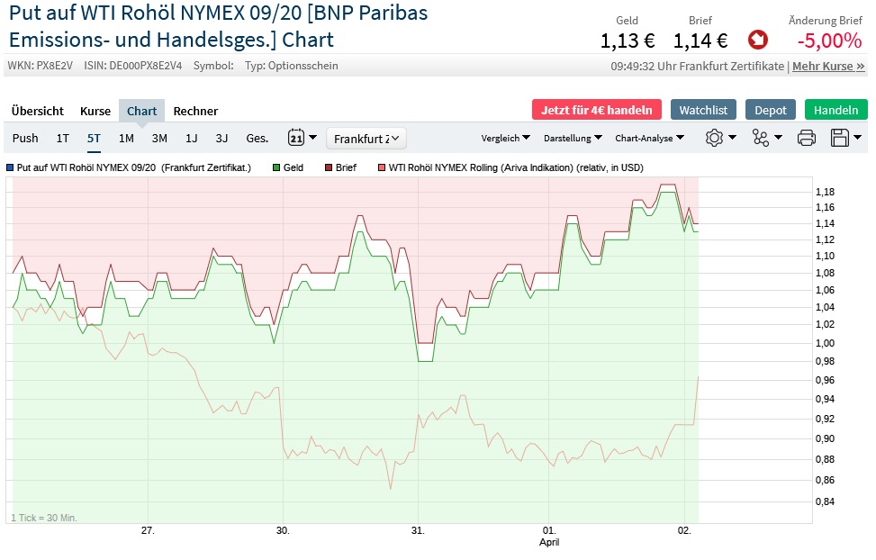Switch to the Rechner tab
The height and width of the screenshot is (560, 876).
tap(195, 111)
